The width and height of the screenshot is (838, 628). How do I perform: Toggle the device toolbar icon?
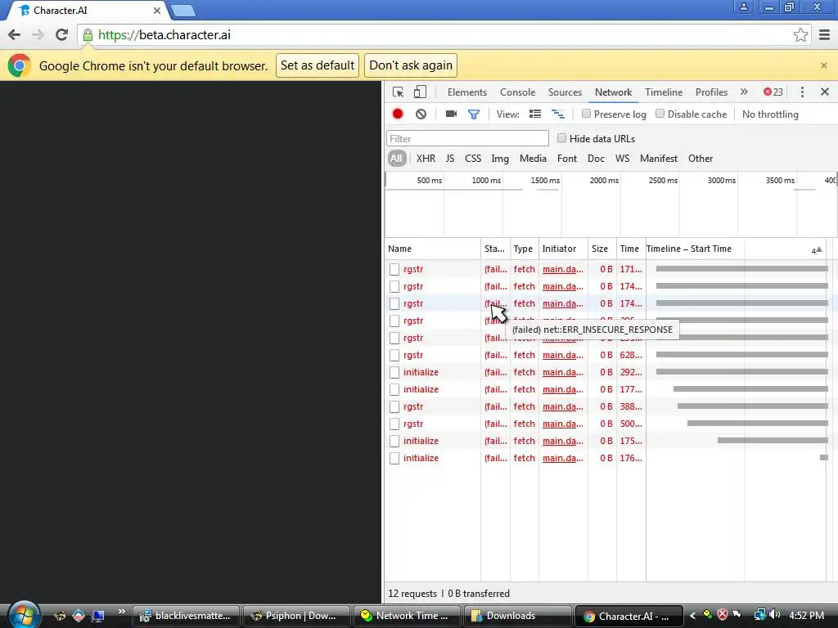click(420, 92)
